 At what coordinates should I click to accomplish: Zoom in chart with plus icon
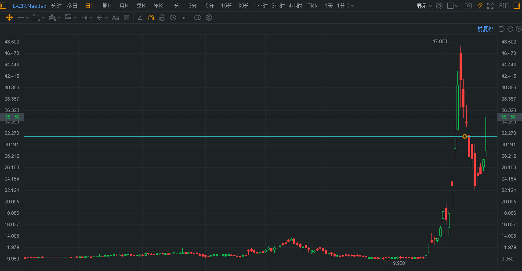[x=518, y=29]
